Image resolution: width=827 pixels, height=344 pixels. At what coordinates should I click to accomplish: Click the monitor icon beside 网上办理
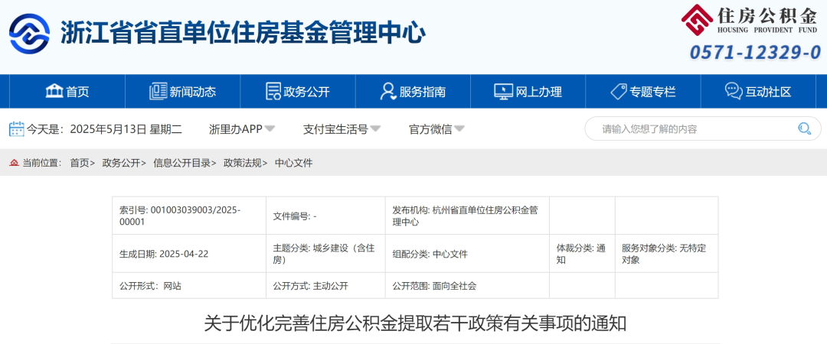point(503,91)
